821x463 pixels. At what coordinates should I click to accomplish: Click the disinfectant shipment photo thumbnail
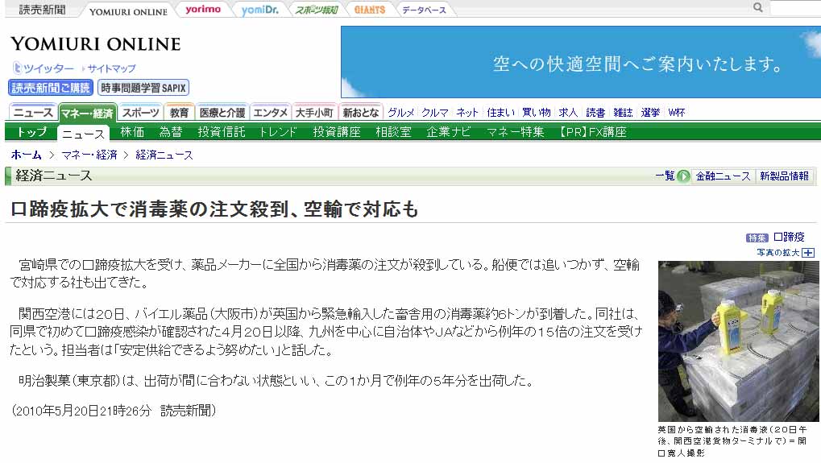[x=738, y=341]
